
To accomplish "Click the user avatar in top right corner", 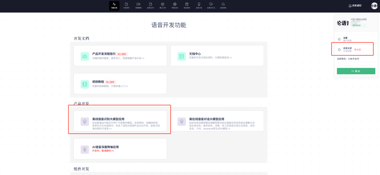I will coord(374,5).
